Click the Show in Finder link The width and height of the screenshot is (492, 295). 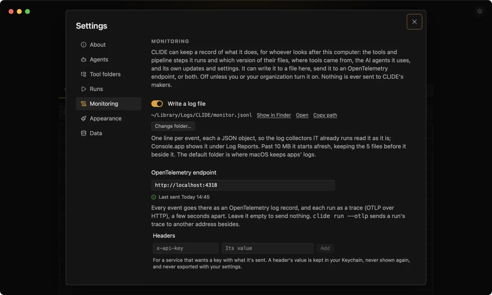[x=274, y=115]
